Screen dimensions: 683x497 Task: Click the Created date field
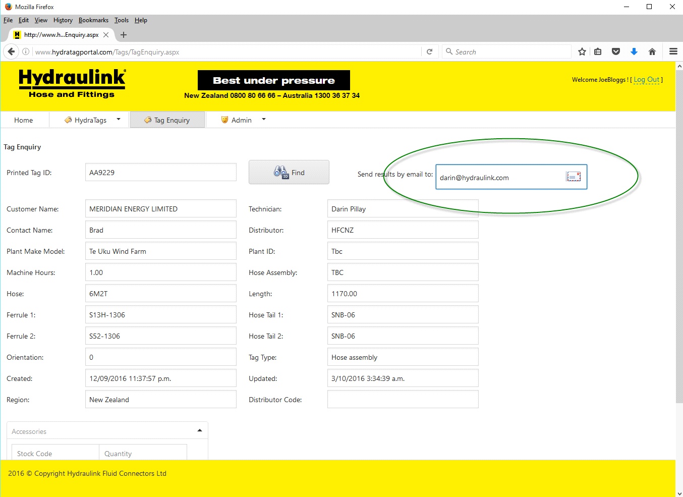pos(161,378)
